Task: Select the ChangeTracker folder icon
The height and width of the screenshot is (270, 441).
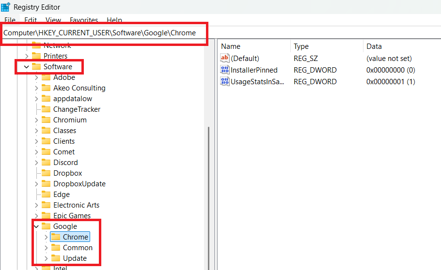Action: [x=46, y=109]
